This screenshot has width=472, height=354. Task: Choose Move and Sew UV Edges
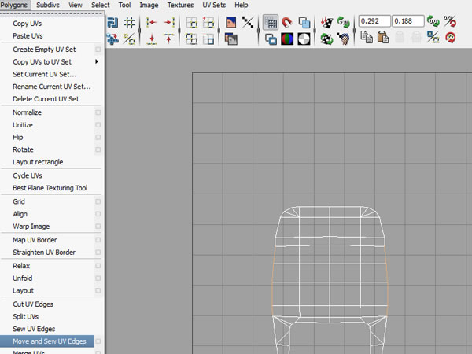[x=47, y=341]
